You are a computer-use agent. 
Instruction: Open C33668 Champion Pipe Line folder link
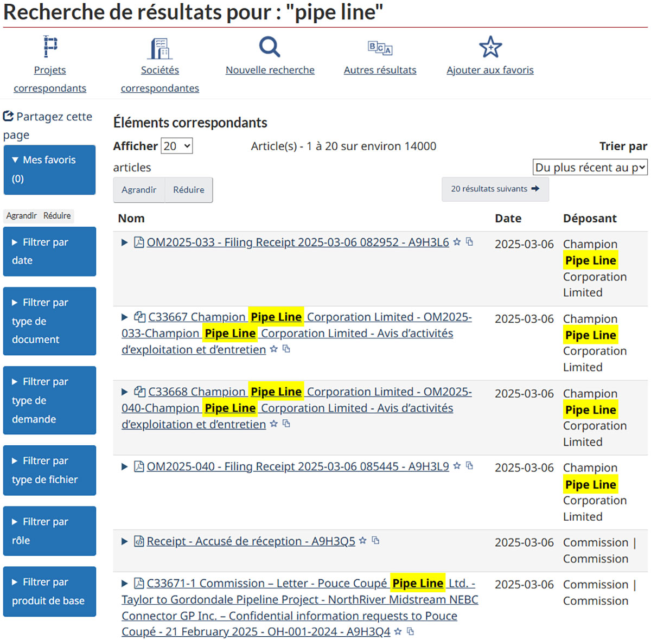[297, 408]
